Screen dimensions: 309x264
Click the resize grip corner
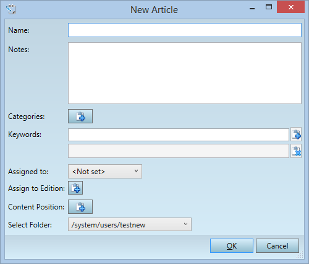300,255
